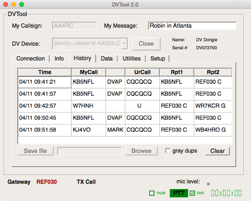The image size is (251, 201).
Task: Click the Close device button
Action: 146,43
